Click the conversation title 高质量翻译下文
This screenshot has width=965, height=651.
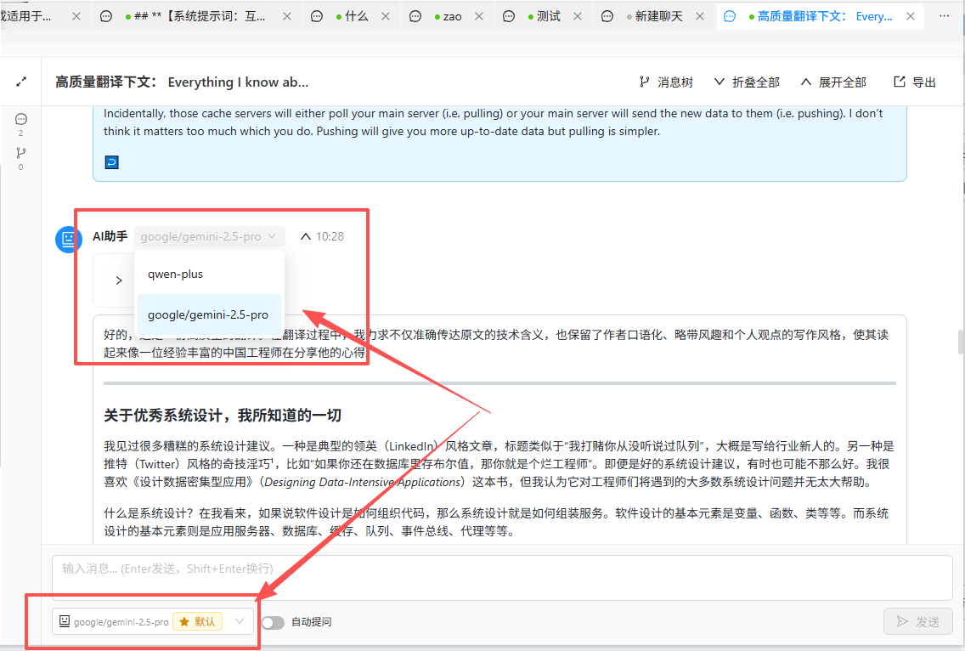click(182, 82)
